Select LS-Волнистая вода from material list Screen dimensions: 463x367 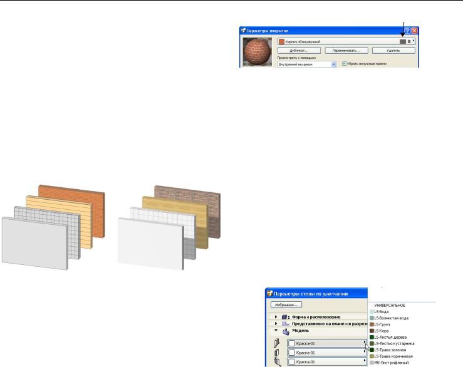click(x=389, y=318)
